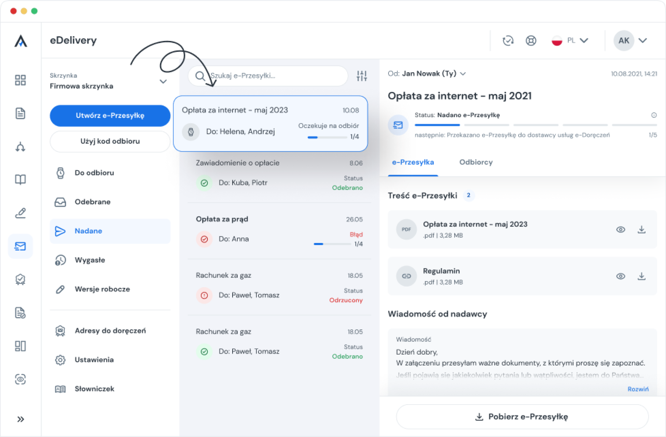This screenshot has width=666, height=437.
Task: Download the Opłata za internet PDF file
Action: pyautogui.click(x=641, y=230)
